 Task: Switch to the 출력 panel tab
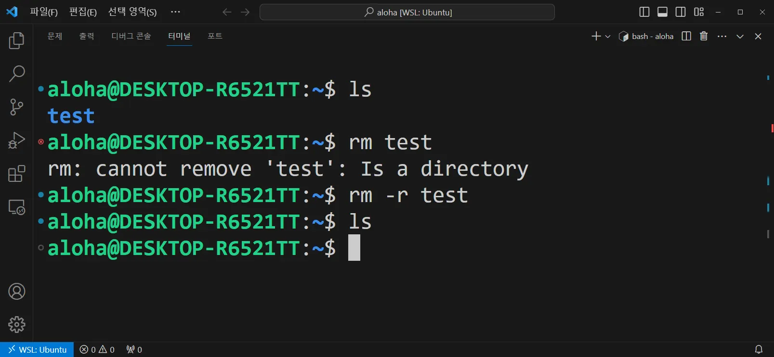point(87,37)
